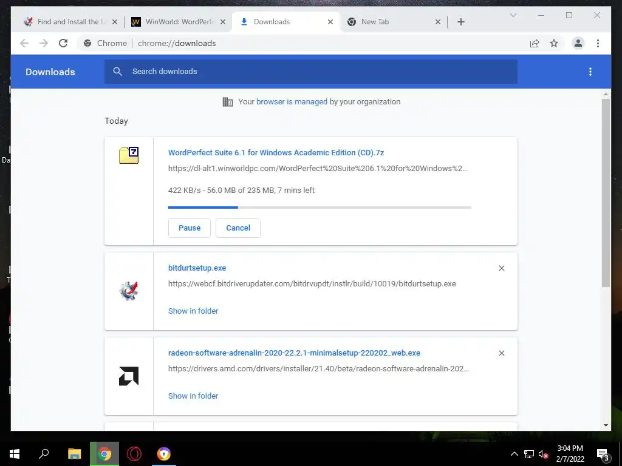Click the scrollbar up arrow
622x466 pixels.
[x=606, y=94]
